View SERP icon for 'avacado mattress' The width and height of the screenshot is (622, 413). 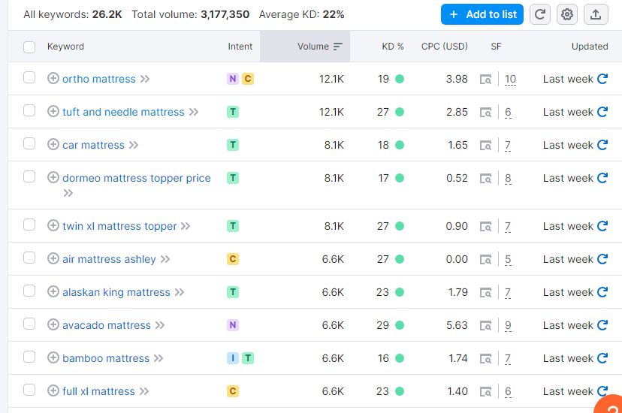485,325
